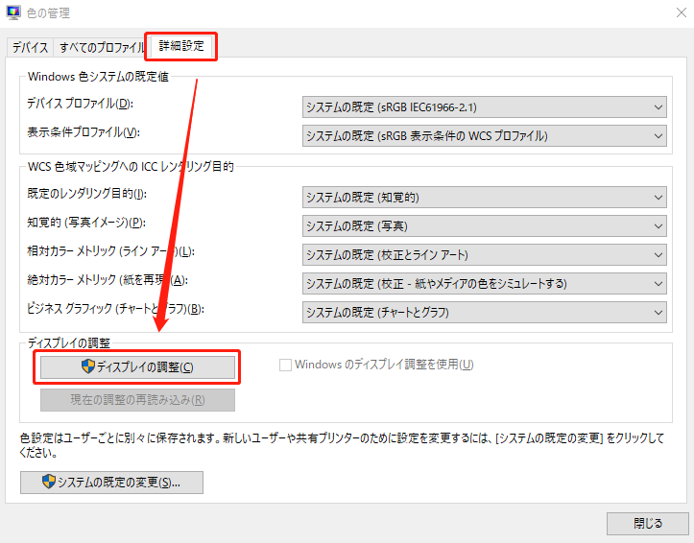Close the 色の管理 window with X
This screenshot has width=694, height=543.
click(682, 12)
